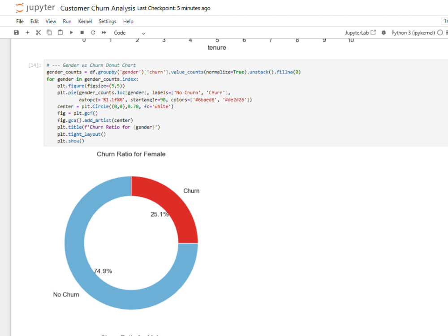Click the plt.show() line in code
448x336 pixels.
click(71, 141)
